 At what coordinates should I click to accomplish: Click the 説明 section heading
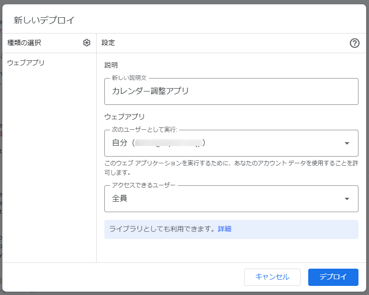point(111,65)
